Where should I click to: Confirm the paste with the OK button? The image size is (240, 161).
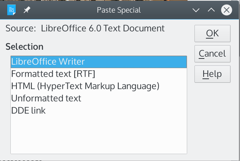pyautogui.click(x=212, y=34)
